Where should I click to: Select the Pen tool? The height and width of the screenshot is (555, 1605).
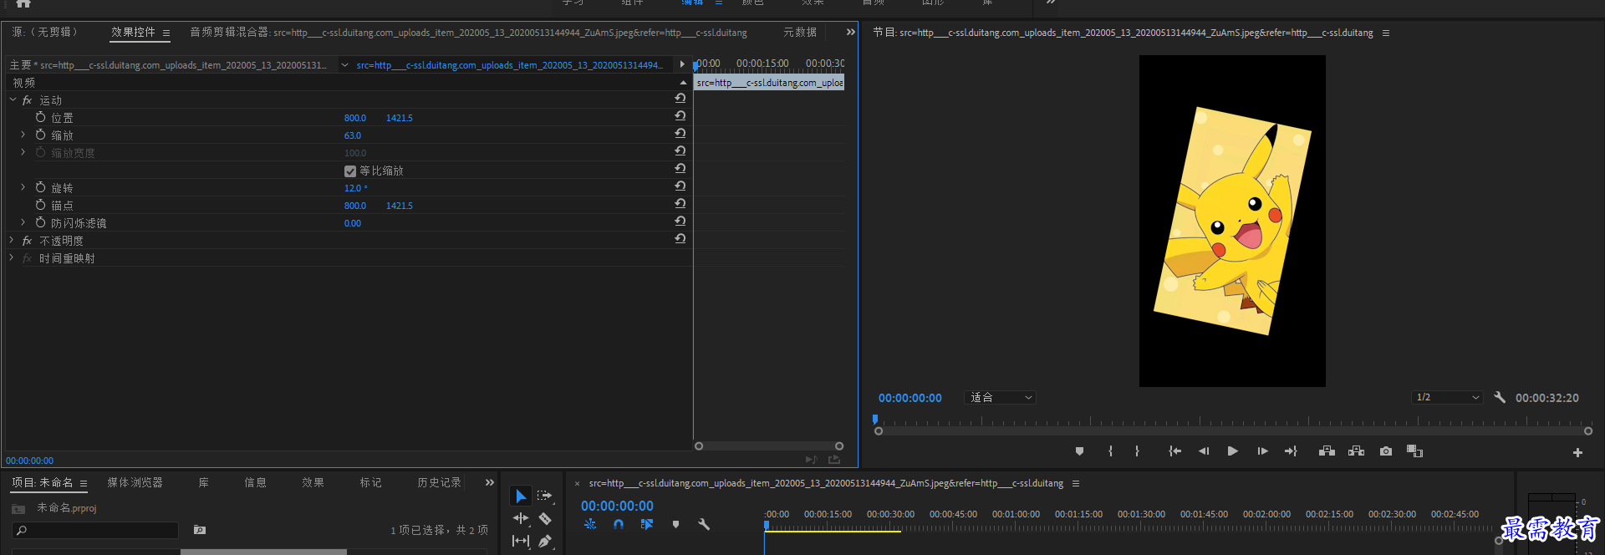click(544, 541)
